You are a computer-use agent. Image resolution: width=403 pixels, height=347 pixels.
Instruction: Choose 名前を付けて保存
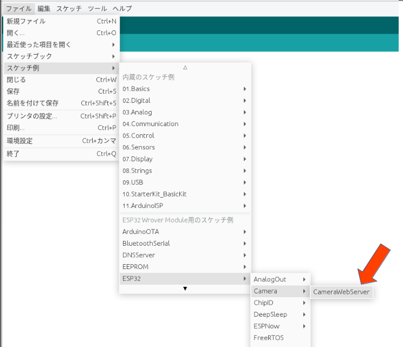[61, 103]
